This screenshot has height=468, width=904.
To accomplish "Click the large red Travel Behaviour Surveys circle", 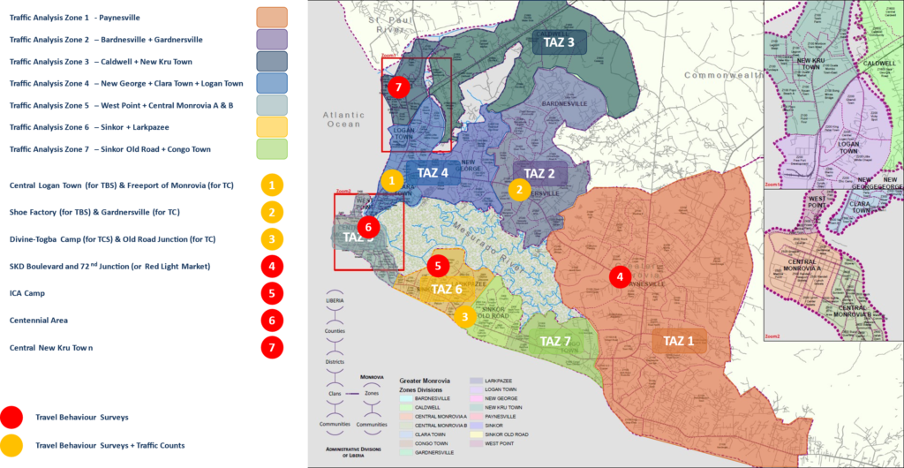I will 11,418.
